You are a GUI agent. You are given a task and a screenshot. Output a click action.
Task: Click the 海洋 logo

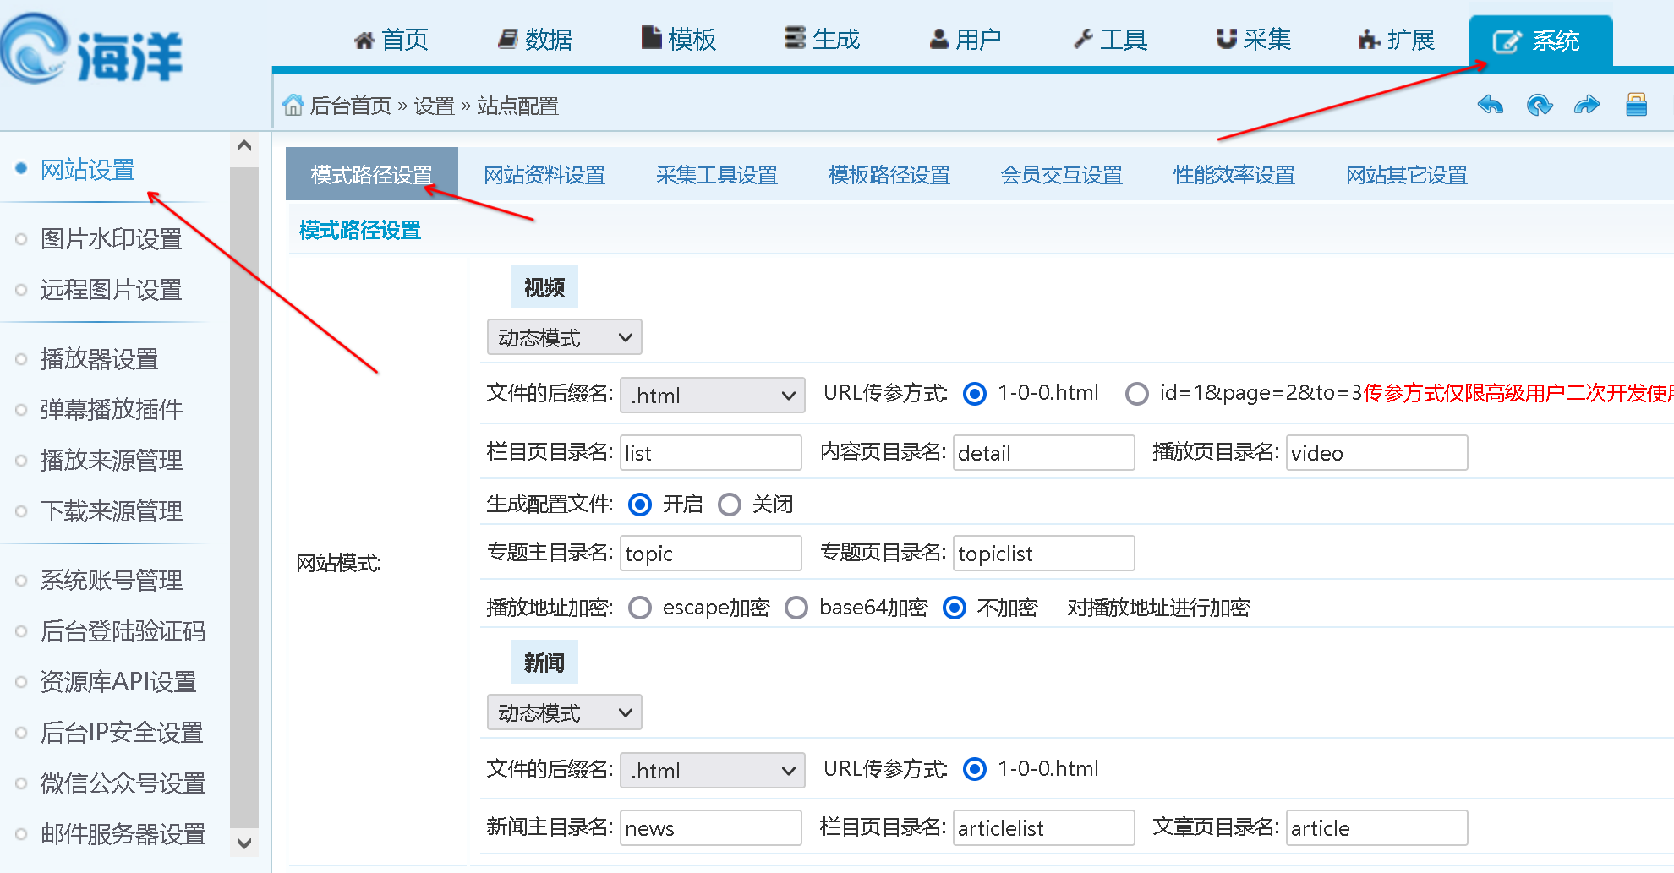tap(92, 49)
